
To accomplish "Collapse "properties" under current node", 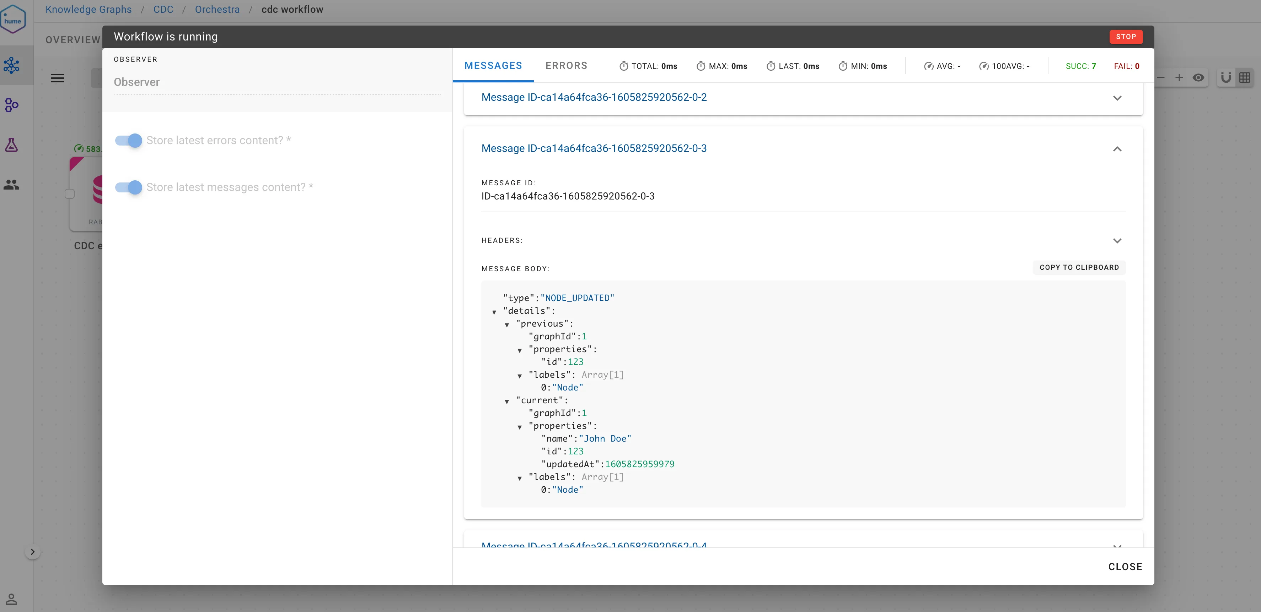I will pyautogui.click(x=519, y=427).
